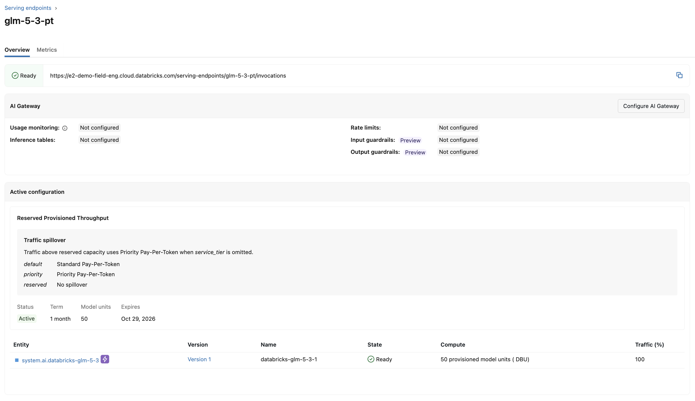Viewport: 695px width, 401px height.
Task: Copy the endpoint URL with the copy icon
Action: [679, 75]
